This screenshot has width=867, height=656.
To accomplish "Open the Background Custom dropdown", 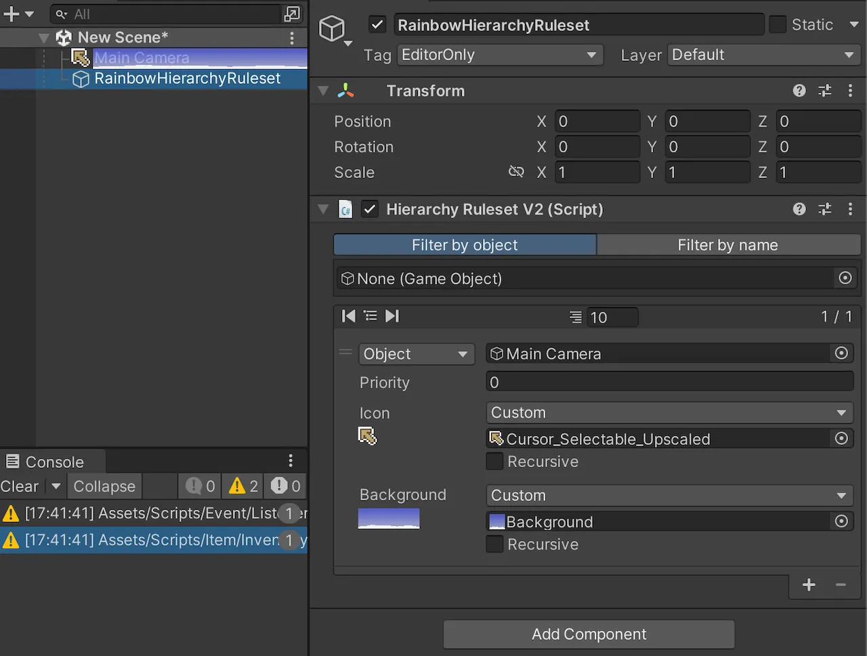I will click(x=670, y=496).
